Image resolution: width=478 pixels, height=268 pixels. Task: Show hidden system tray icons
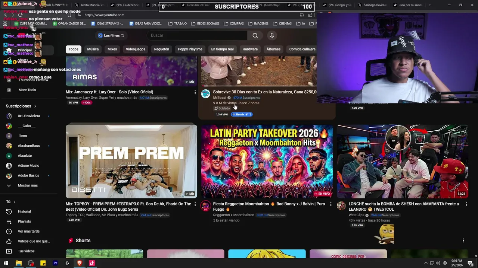426,263
